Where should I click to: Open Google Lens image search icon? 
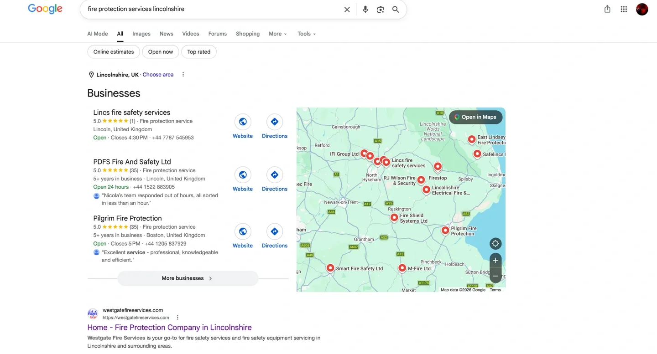pos(381,10)
